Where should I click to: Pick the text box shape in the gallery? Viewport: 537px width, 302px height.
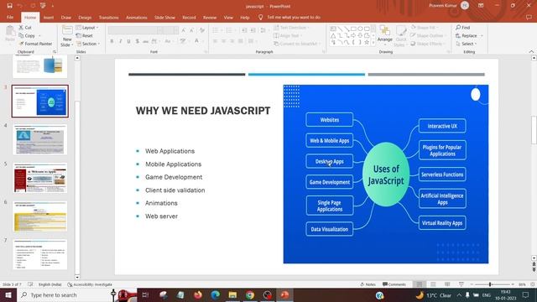[x=333, y=29]
